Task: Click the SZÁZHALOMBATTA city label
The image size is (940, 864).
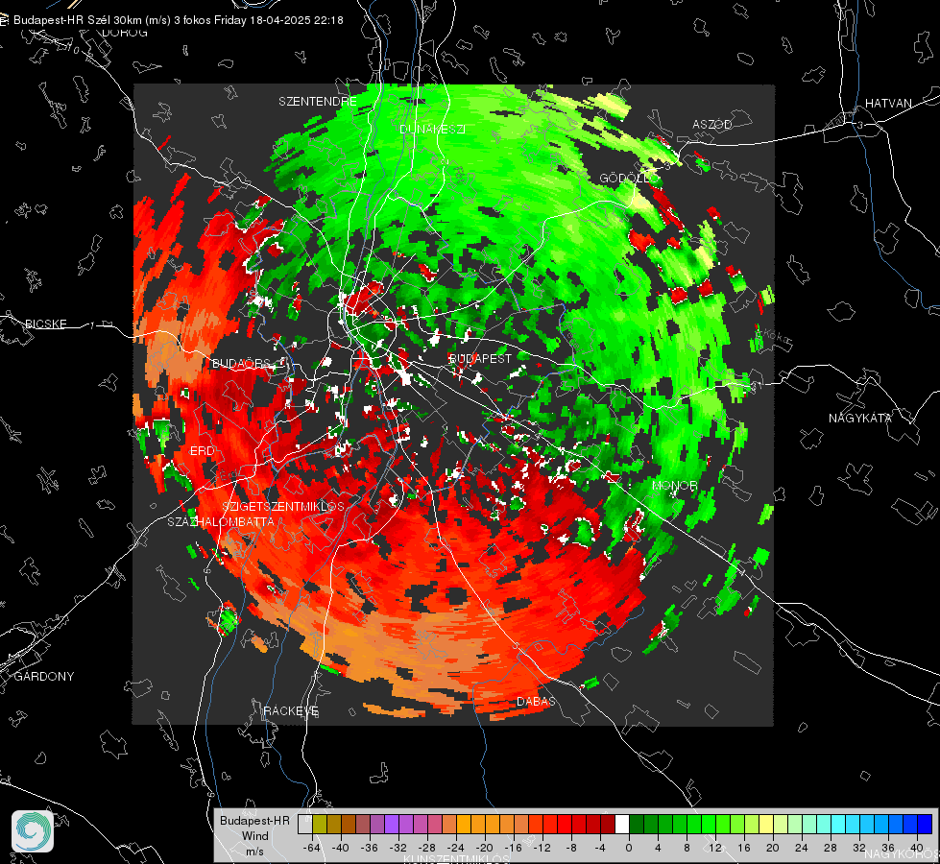Action: 221,521
